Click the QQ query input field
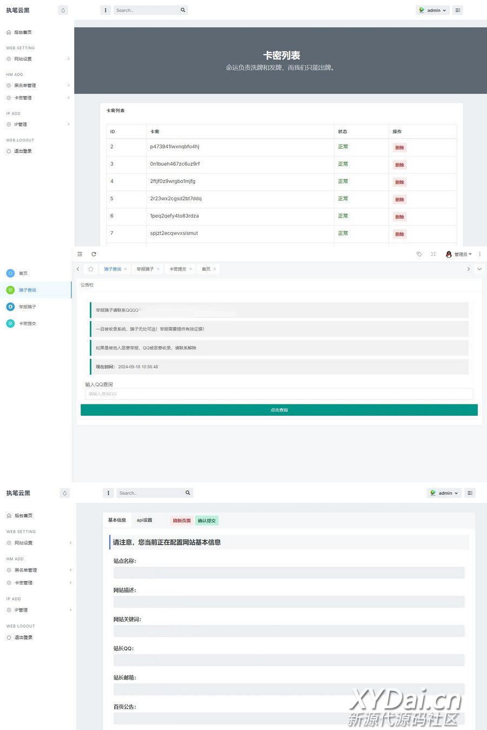Viewport: 487px width, 730px height. coord(279,394)
